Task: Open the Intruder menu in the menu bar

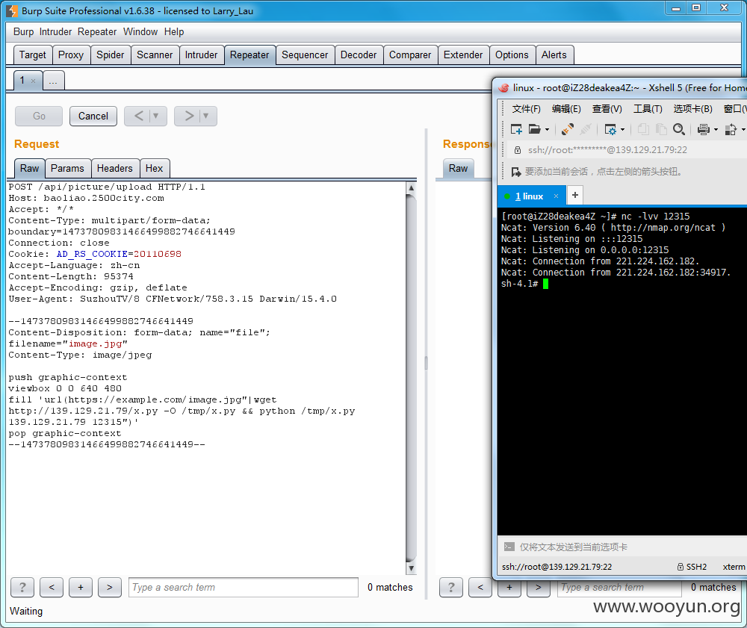Action: 55,32
